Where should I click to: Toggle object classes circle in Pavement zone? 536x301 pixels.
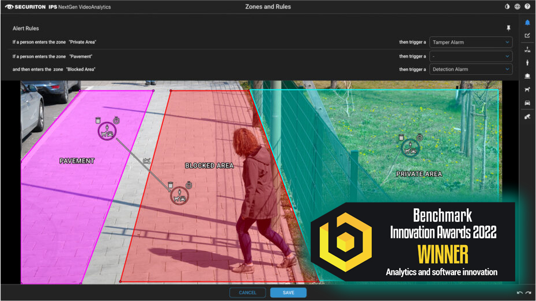pyautogui.click(x=107, y=132)
